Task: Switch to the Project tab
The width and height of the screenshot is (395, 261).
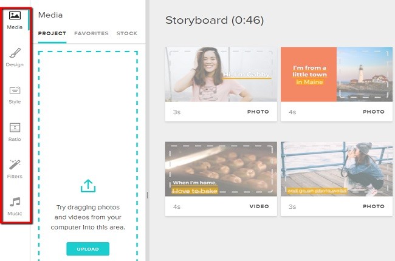Action: [x=52, y=33]
